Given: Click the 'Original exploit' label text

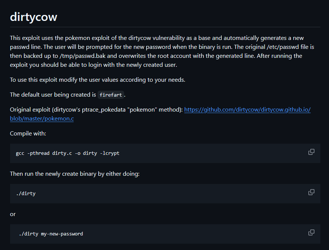Looking at the screenshot, I should click(30, 109).
